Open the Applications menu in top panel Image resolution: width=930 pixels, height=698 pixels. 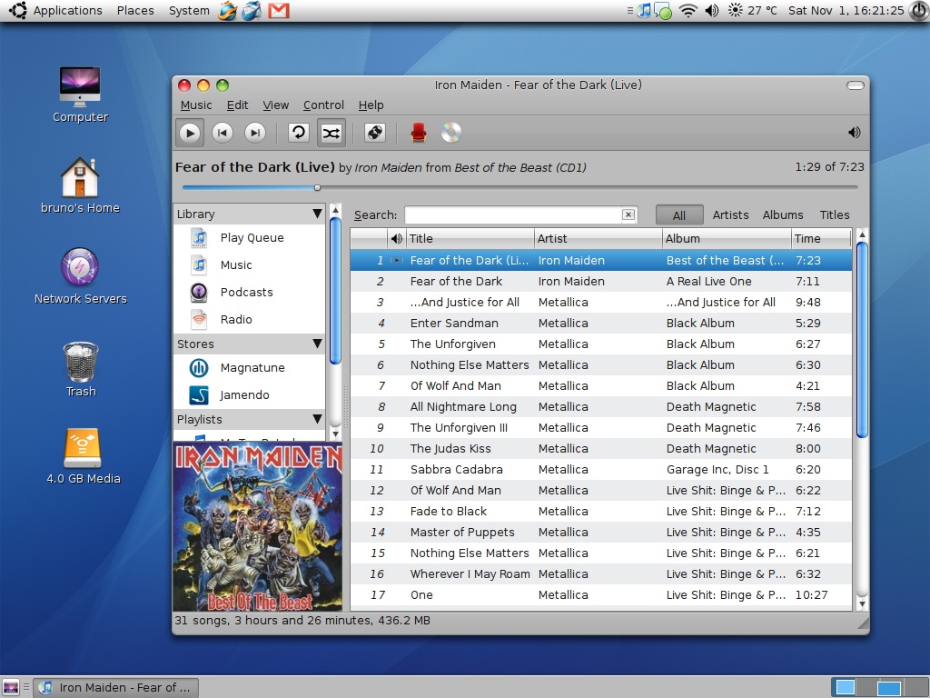click(67, 11)
